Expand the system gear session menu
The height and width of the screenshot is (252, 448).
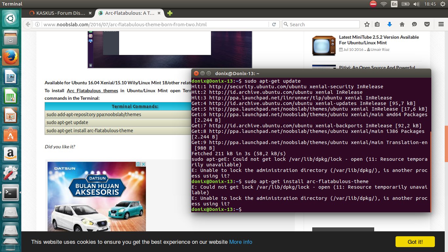tap(443, 4)
